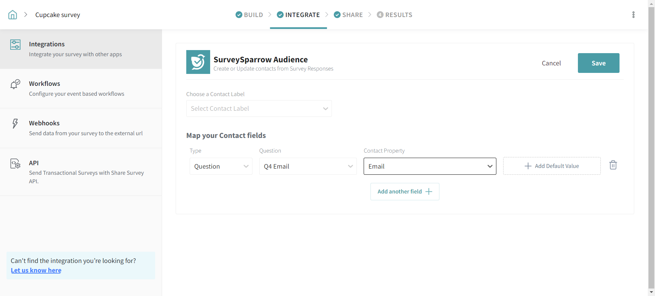Click the Webhooks lightning icon
Viewport: 655px width, 296px height.
(15, 123)
